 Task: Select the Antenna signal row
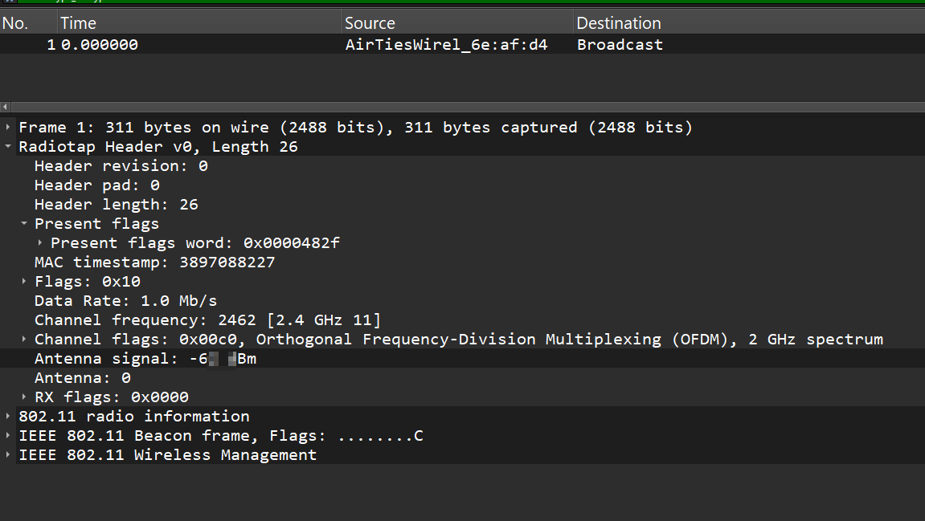145,359
